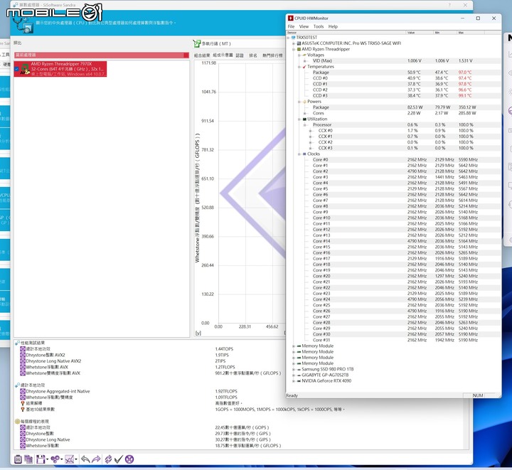Switch to the 認證 tab in Sandra

point(240,55)
